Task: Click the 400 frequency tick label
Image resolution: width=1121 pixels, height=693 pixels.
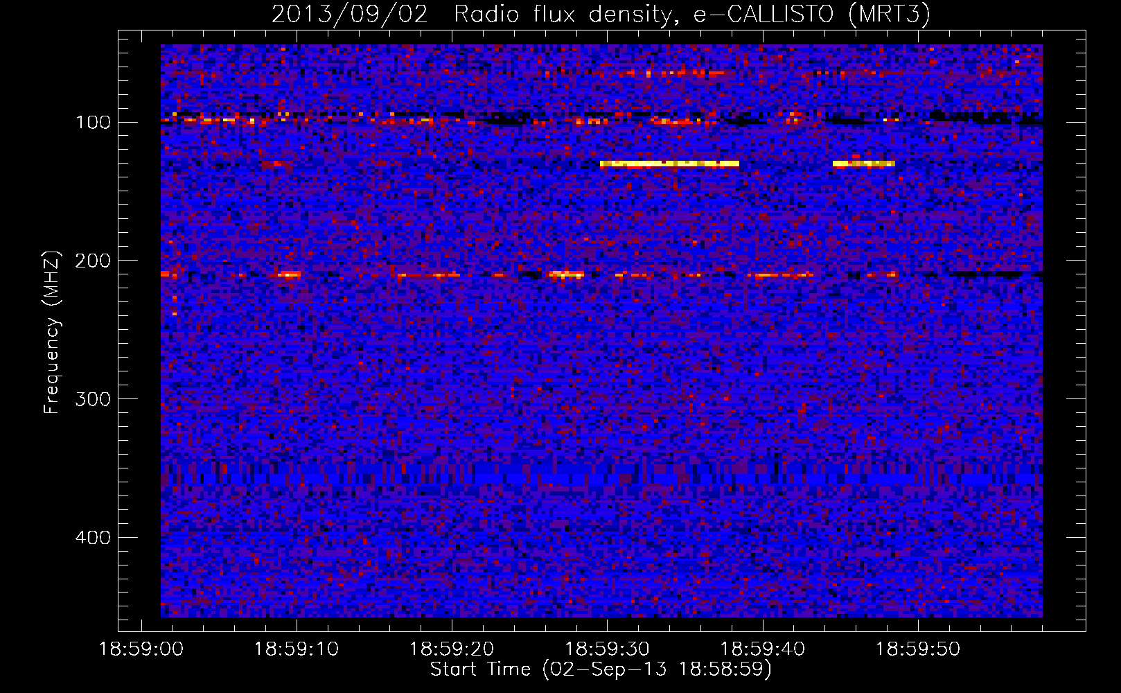Action: [x=93, y=538]
